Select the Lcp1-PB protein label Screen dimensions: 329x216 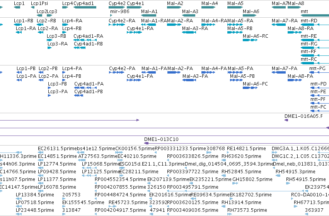[x=26, y=69]
